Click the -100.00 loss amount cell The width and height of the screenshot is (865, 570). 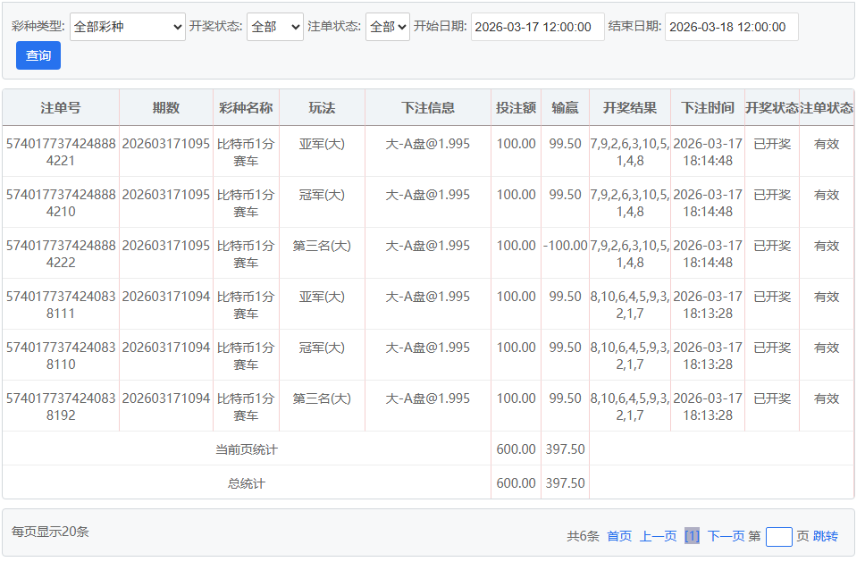pos(565,246)
